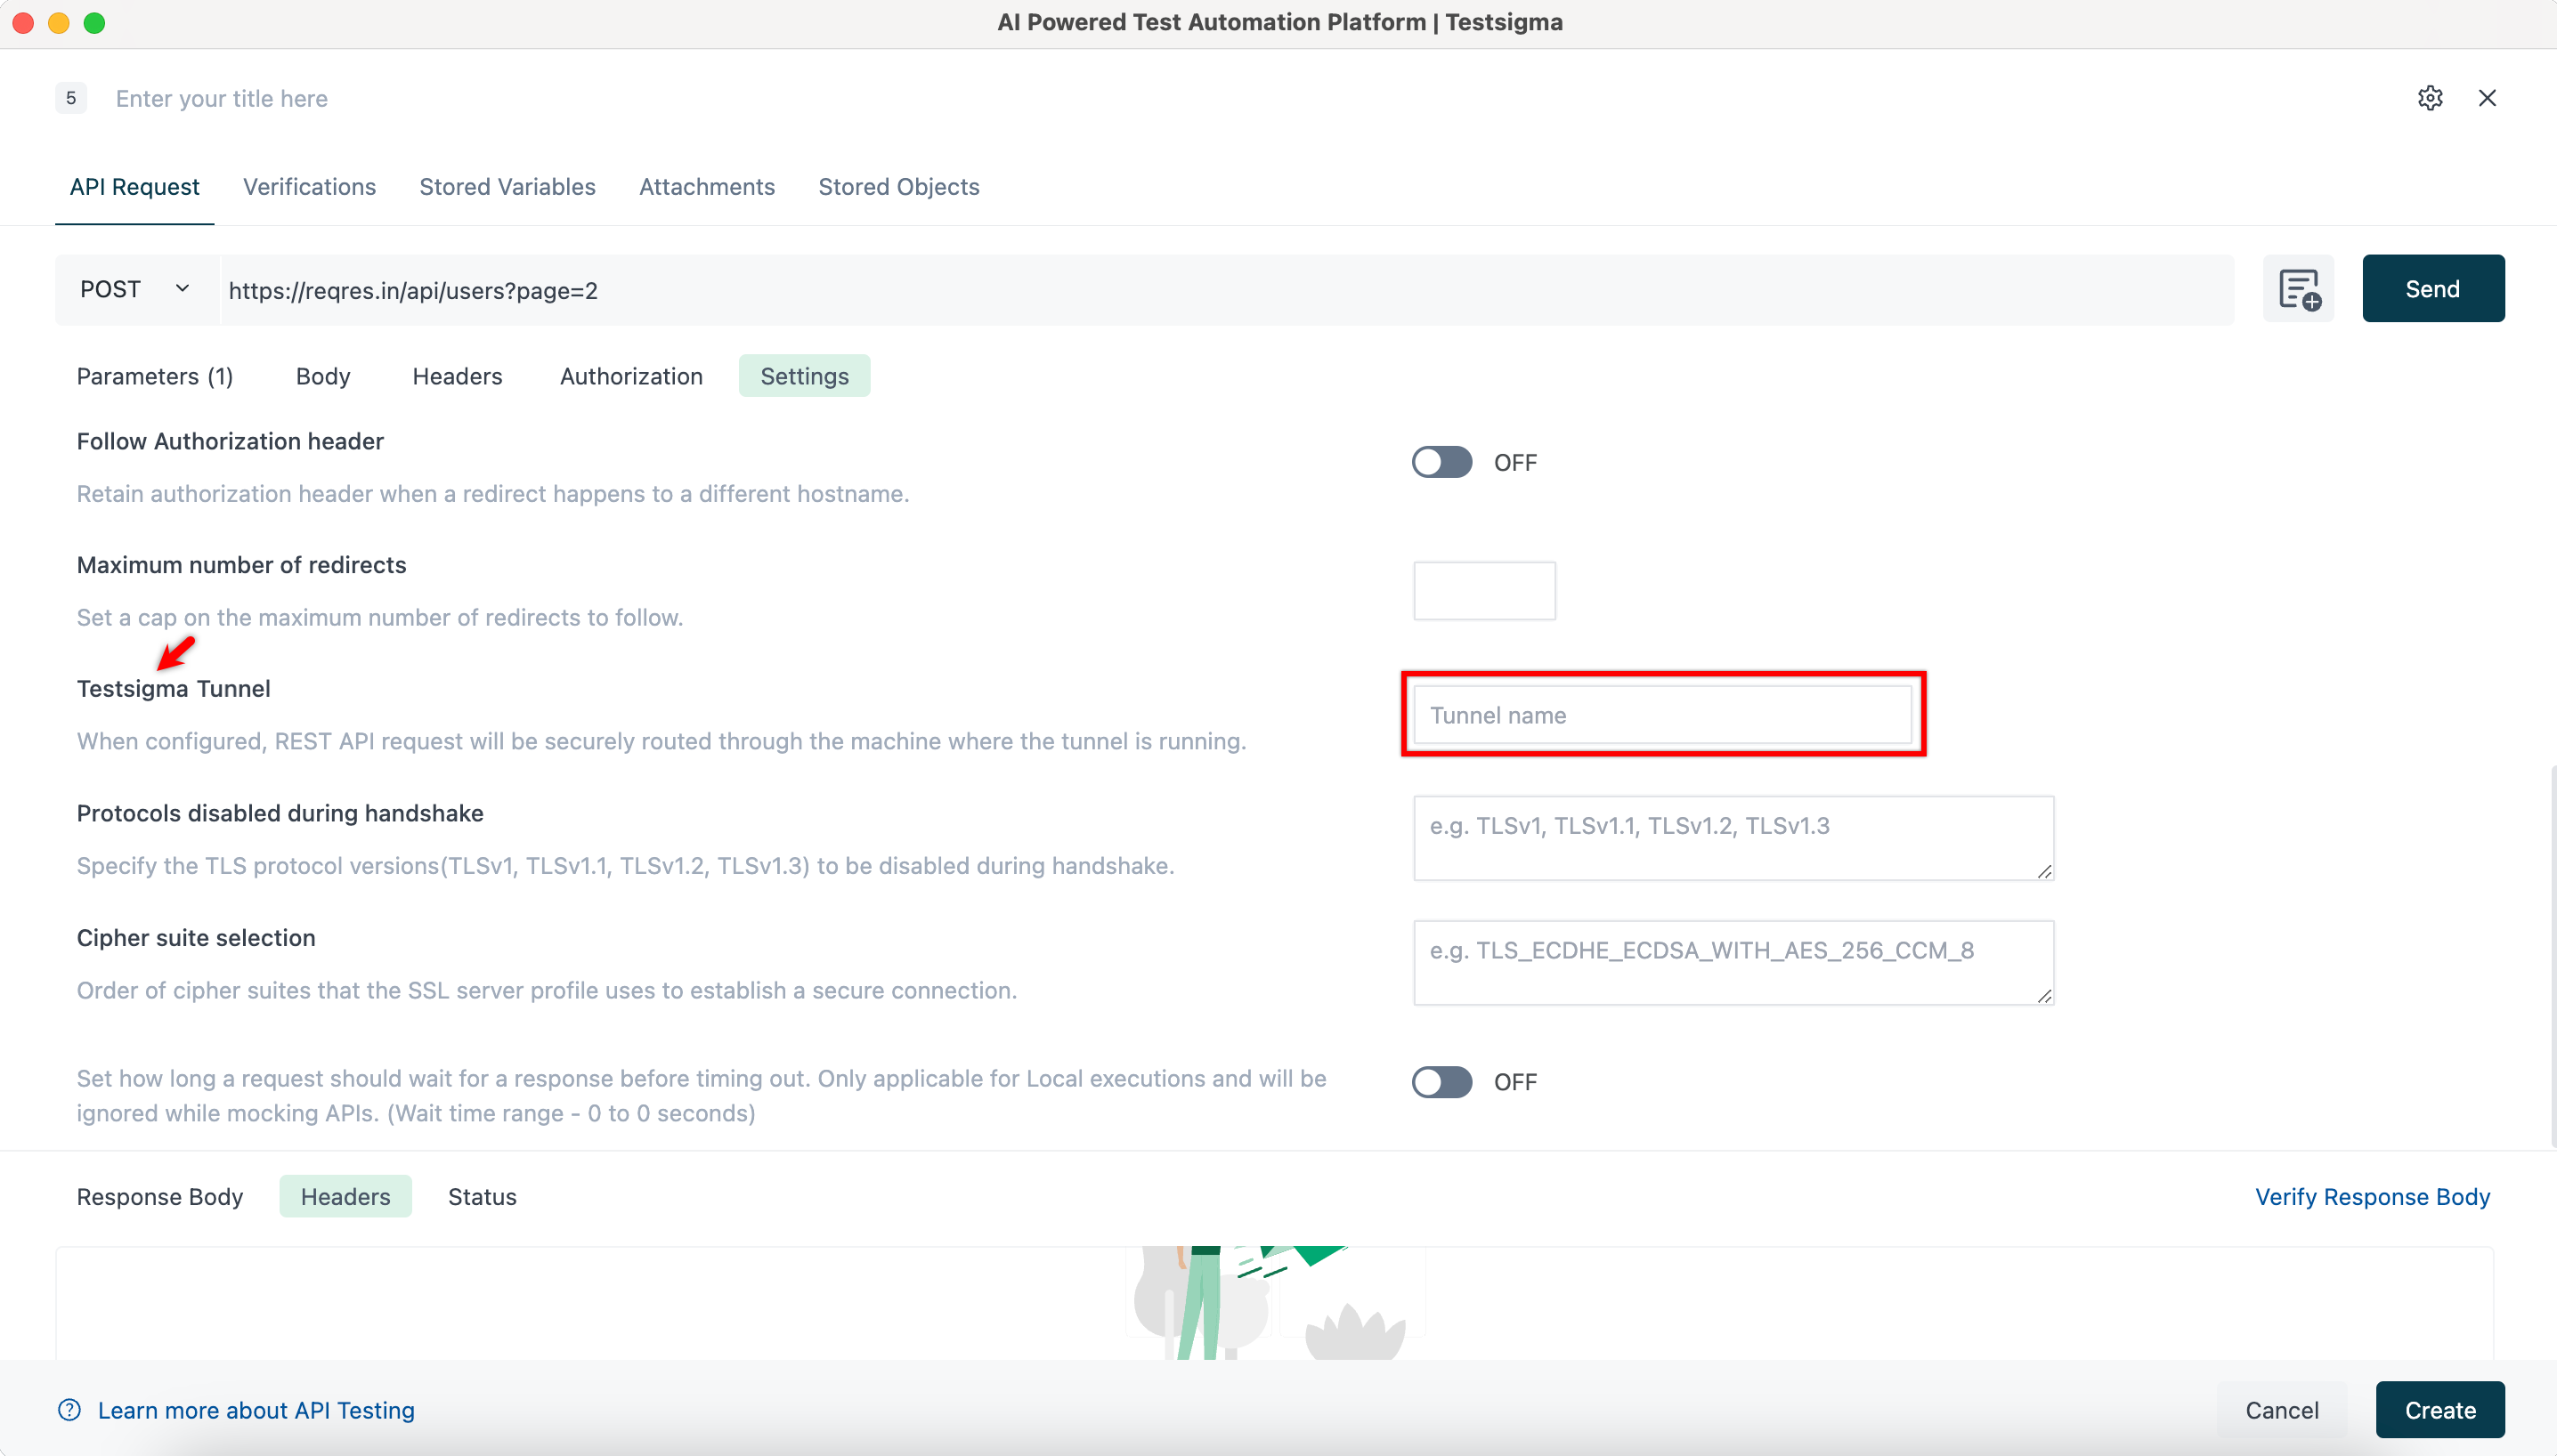Image resolution: width=2557 pixels, height=1456 pixels.
Task: Open the POST method dropdown
Action: click(136, 289)
